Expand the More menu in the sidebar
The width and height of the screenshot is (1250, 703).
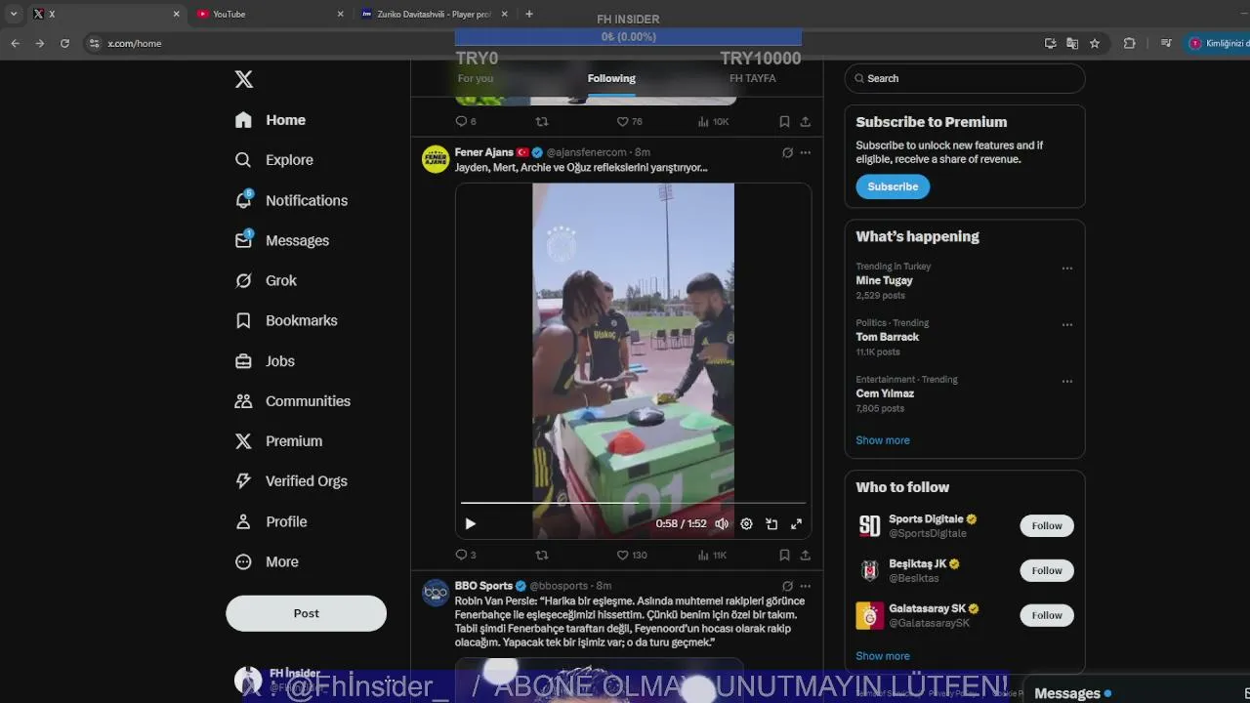pos(267,561)
